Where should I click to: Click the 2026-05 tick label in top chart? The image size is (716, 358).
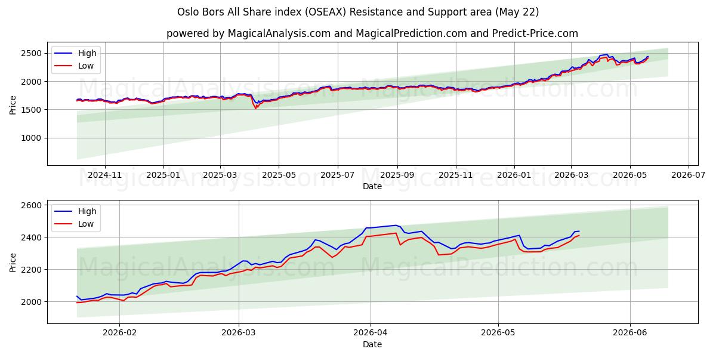coord(629,175)
